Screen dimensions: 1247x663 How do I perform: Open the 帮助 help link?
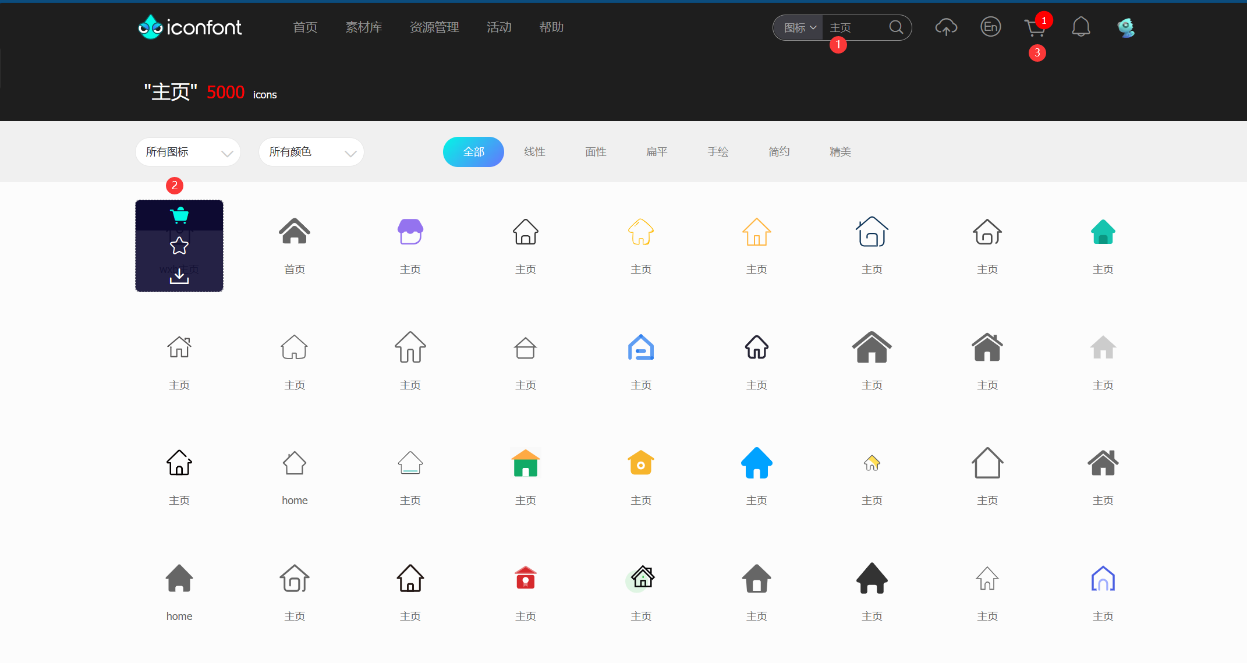(x=551, y=27)
